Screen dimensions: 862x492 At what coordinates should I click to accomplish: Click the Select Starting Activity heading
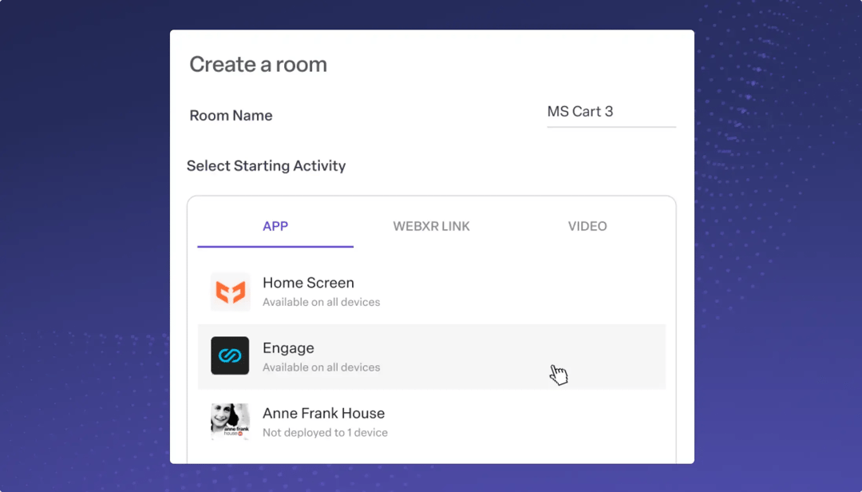(267, 165)
